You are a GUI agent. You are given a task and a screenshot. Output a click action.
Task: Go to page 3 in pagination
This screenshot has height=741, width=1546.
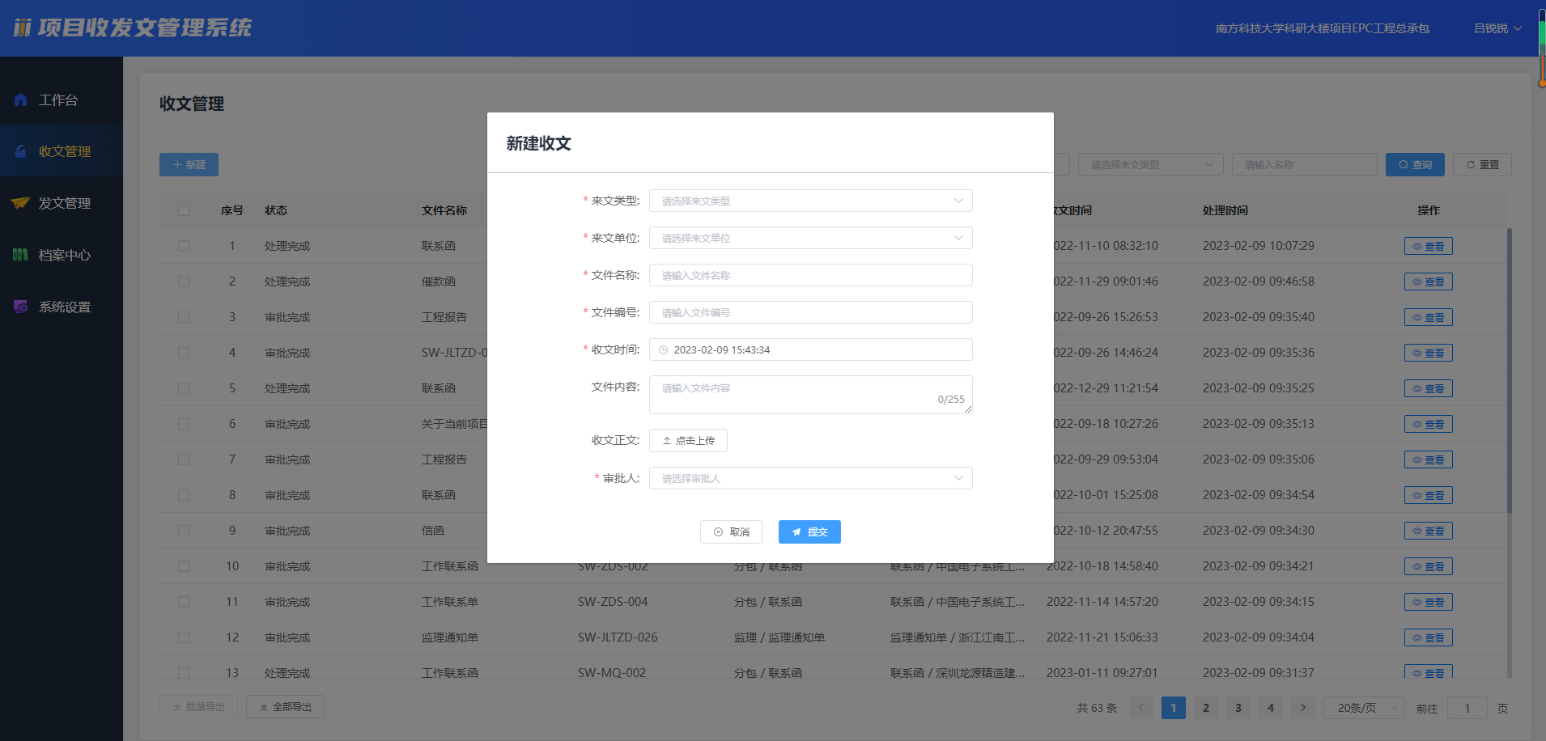coord(1238,708)
